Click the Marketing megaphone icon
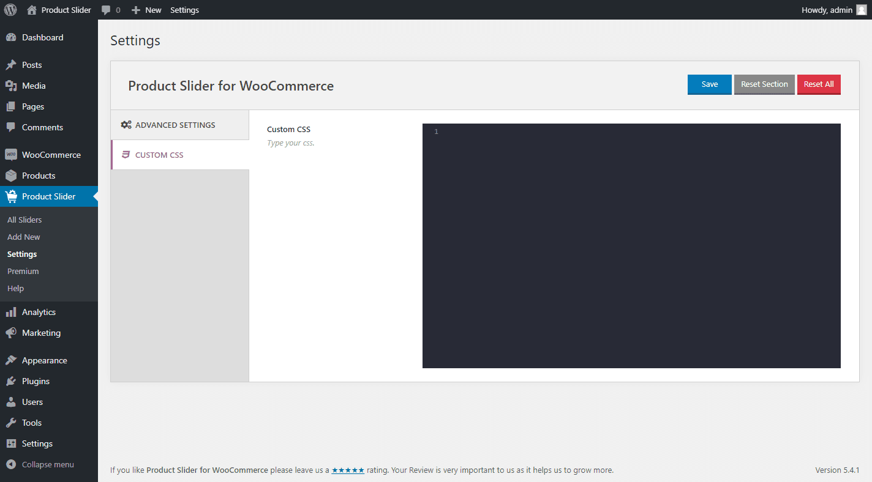Viewport: 872px width, 482px height. pyautogui.click(x=11, y=333)
